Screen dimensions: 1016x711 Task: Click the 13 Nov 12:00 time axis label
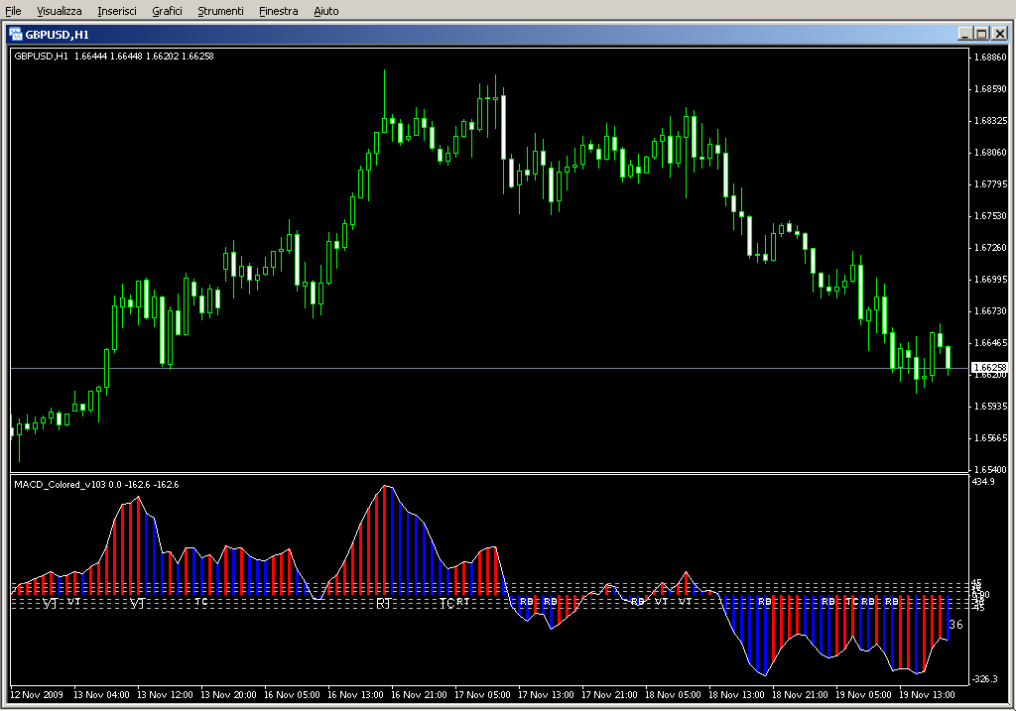coord(165,695)
